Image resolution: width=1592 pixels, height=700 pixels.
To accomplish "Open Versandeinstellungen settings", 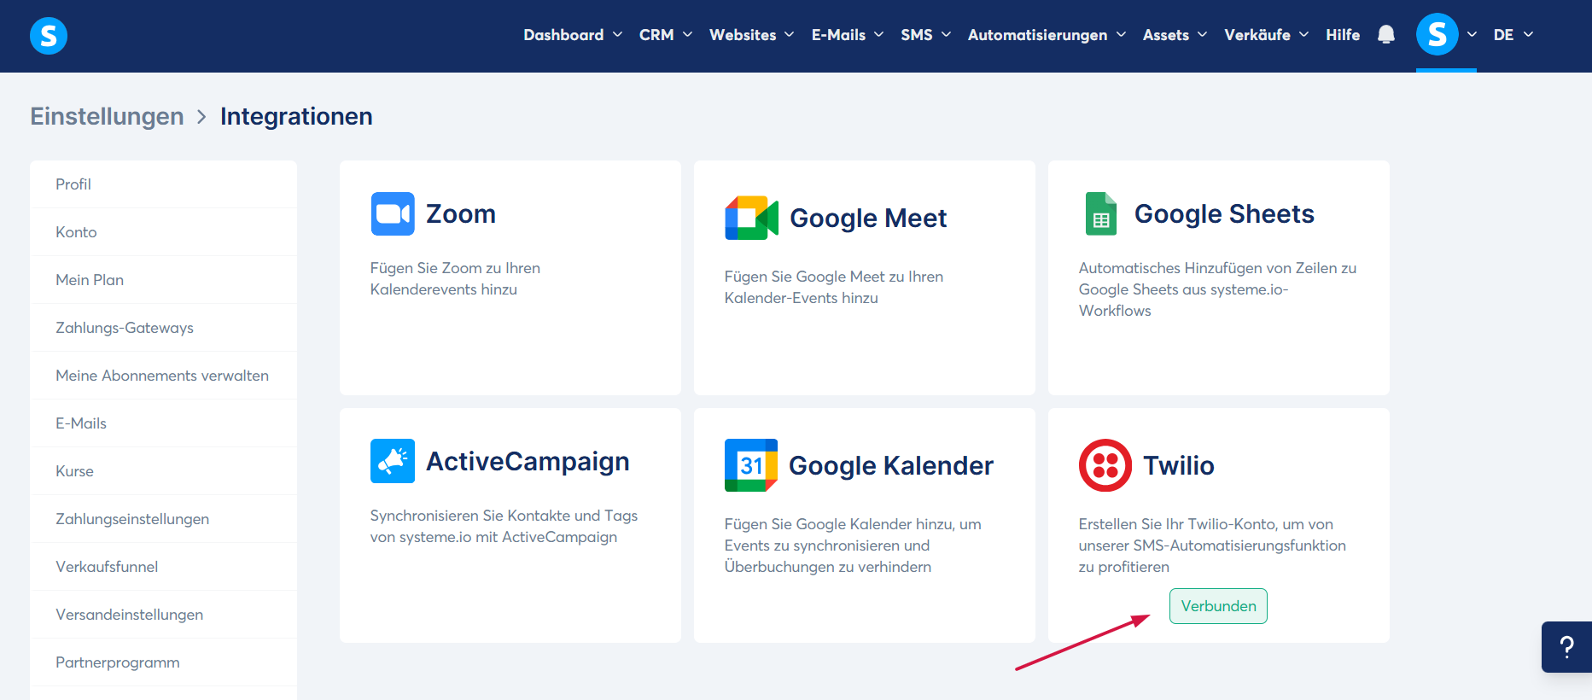I will click(163, 615).
